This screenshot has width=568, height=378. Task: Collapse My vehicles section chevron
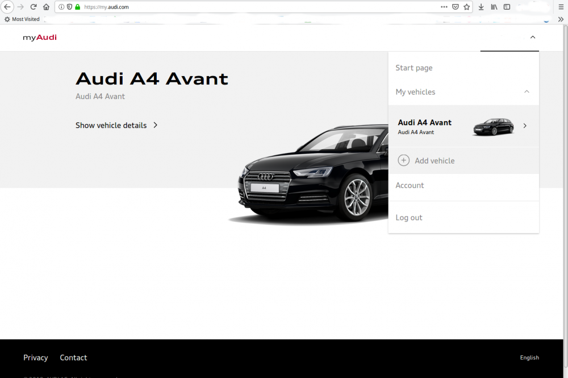(527, 92)
